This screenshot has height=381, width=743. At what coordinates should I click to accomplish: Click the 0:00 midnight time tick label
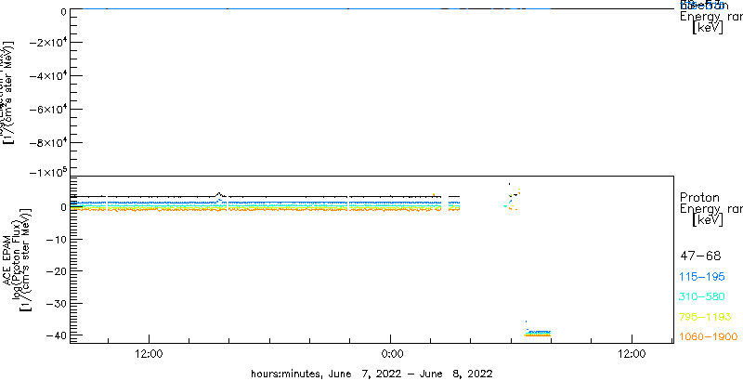point(392,354)
